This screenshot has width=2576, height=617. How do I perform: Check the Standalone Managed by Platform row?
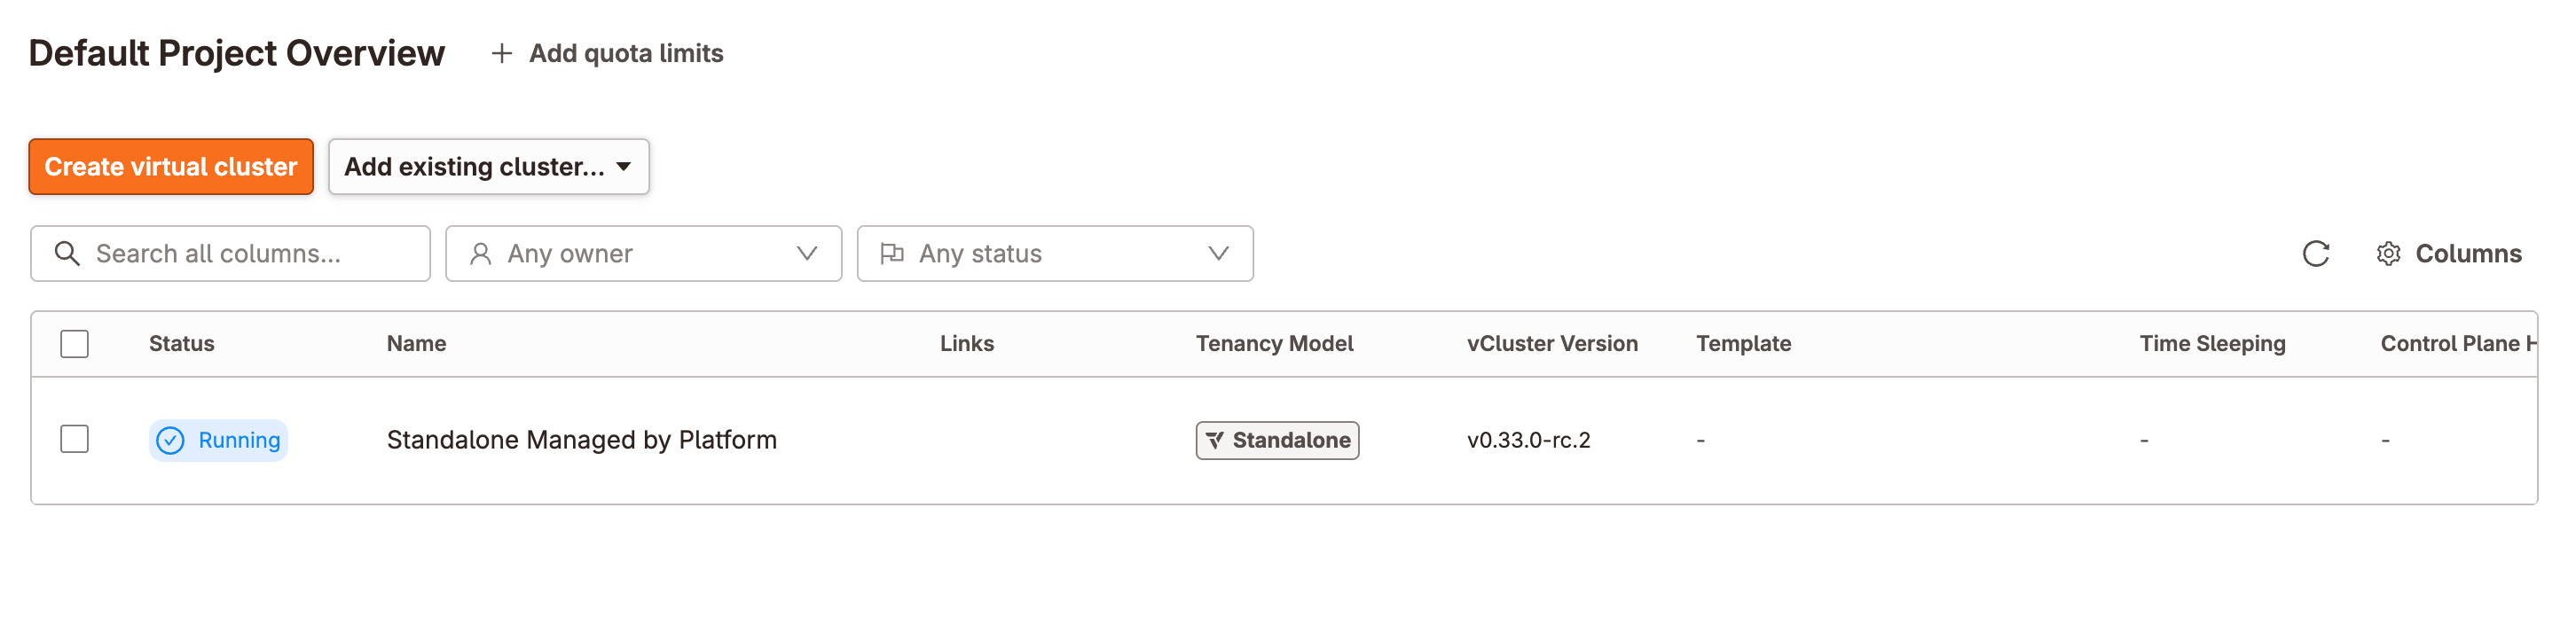click(75, 440)
